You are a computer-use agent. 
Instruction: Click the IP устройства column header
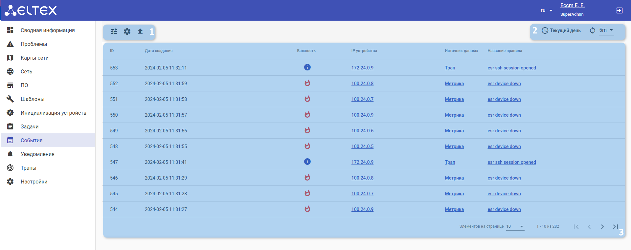pos(364,51)
